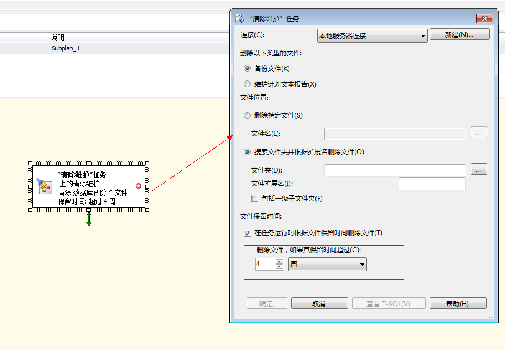Click the maintenance cleanup dialog title icon
Screen dimensions: 505x350
[x=239, y=18]
